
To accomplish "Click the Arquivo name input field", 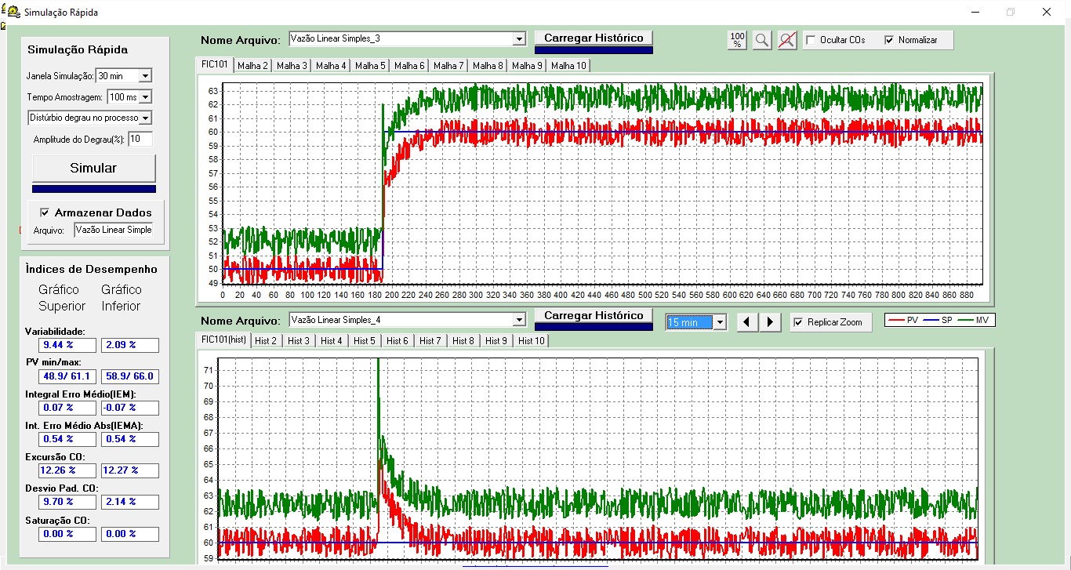I will click(114, 230).
